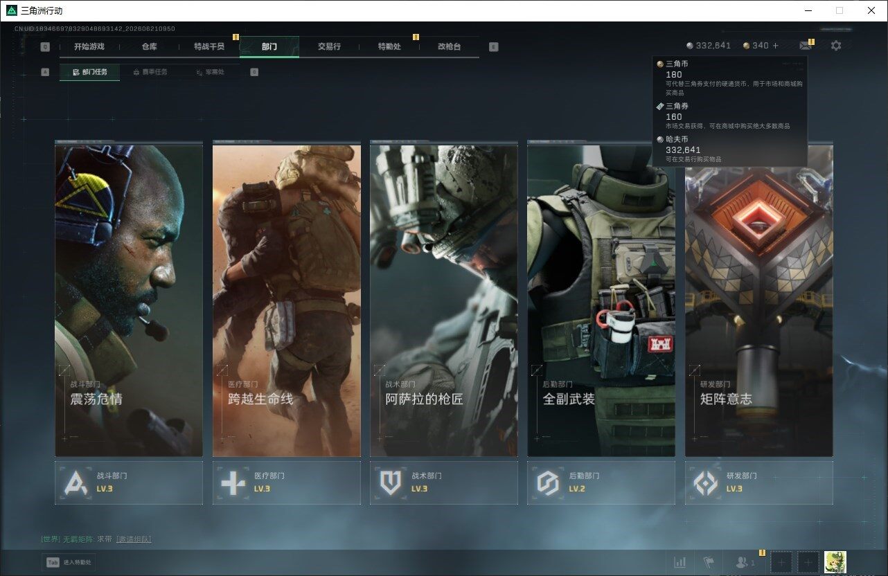
Task: Open the 军需处 sub-tab
Action: [209, 72]
